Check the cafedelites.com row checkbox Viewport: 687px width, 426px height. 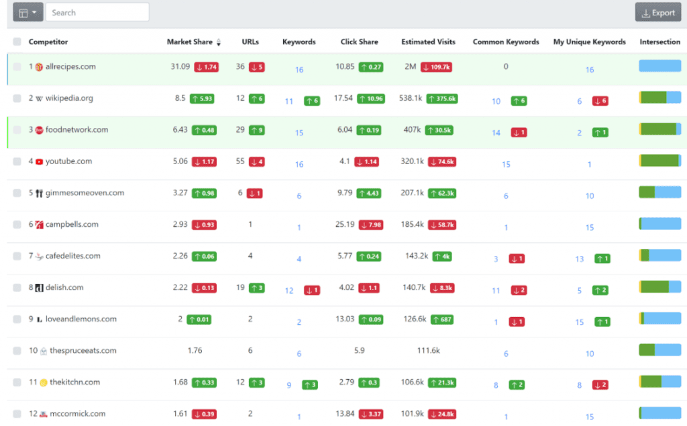(x=17, y=256)
